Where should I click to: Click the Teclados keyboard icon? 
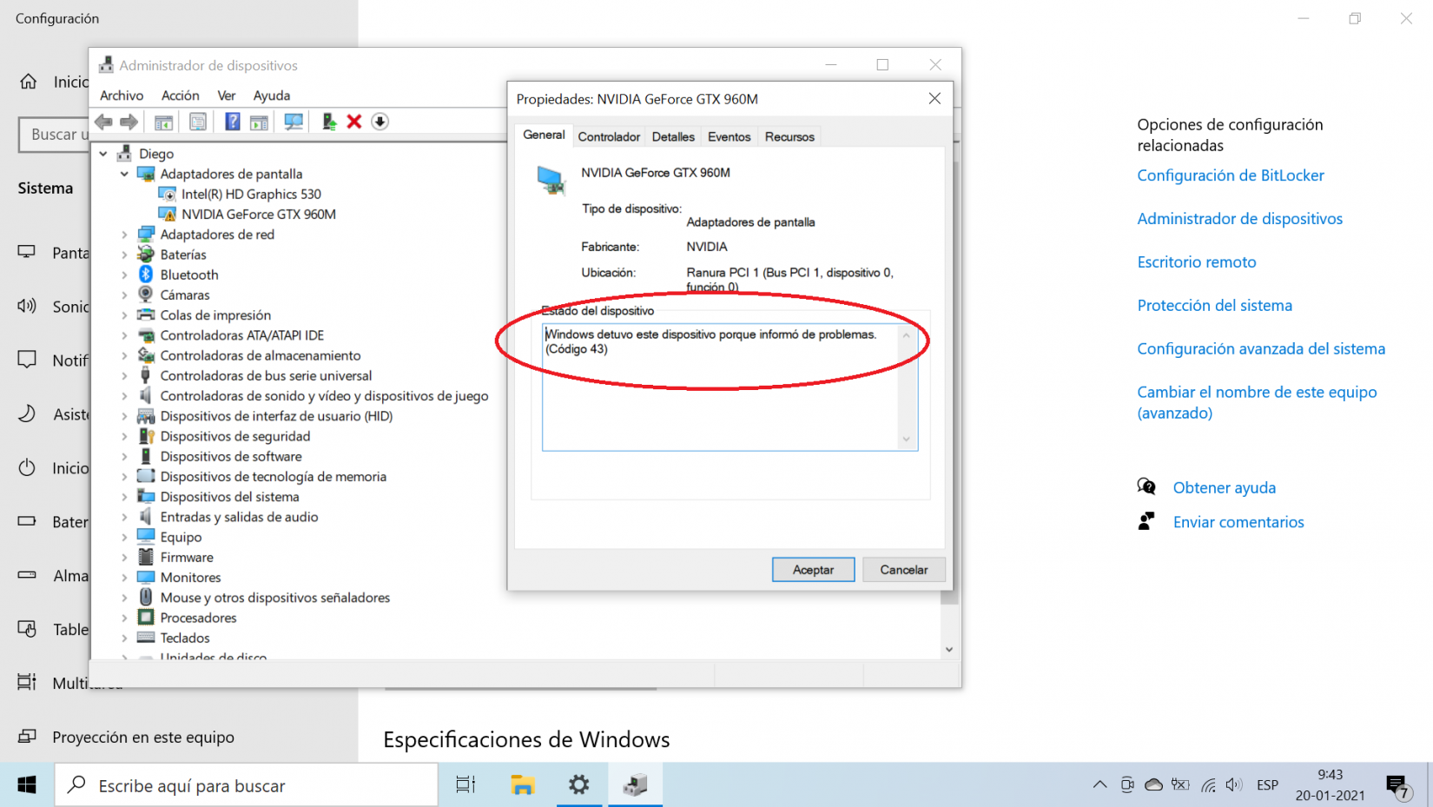tap(146, 638)
